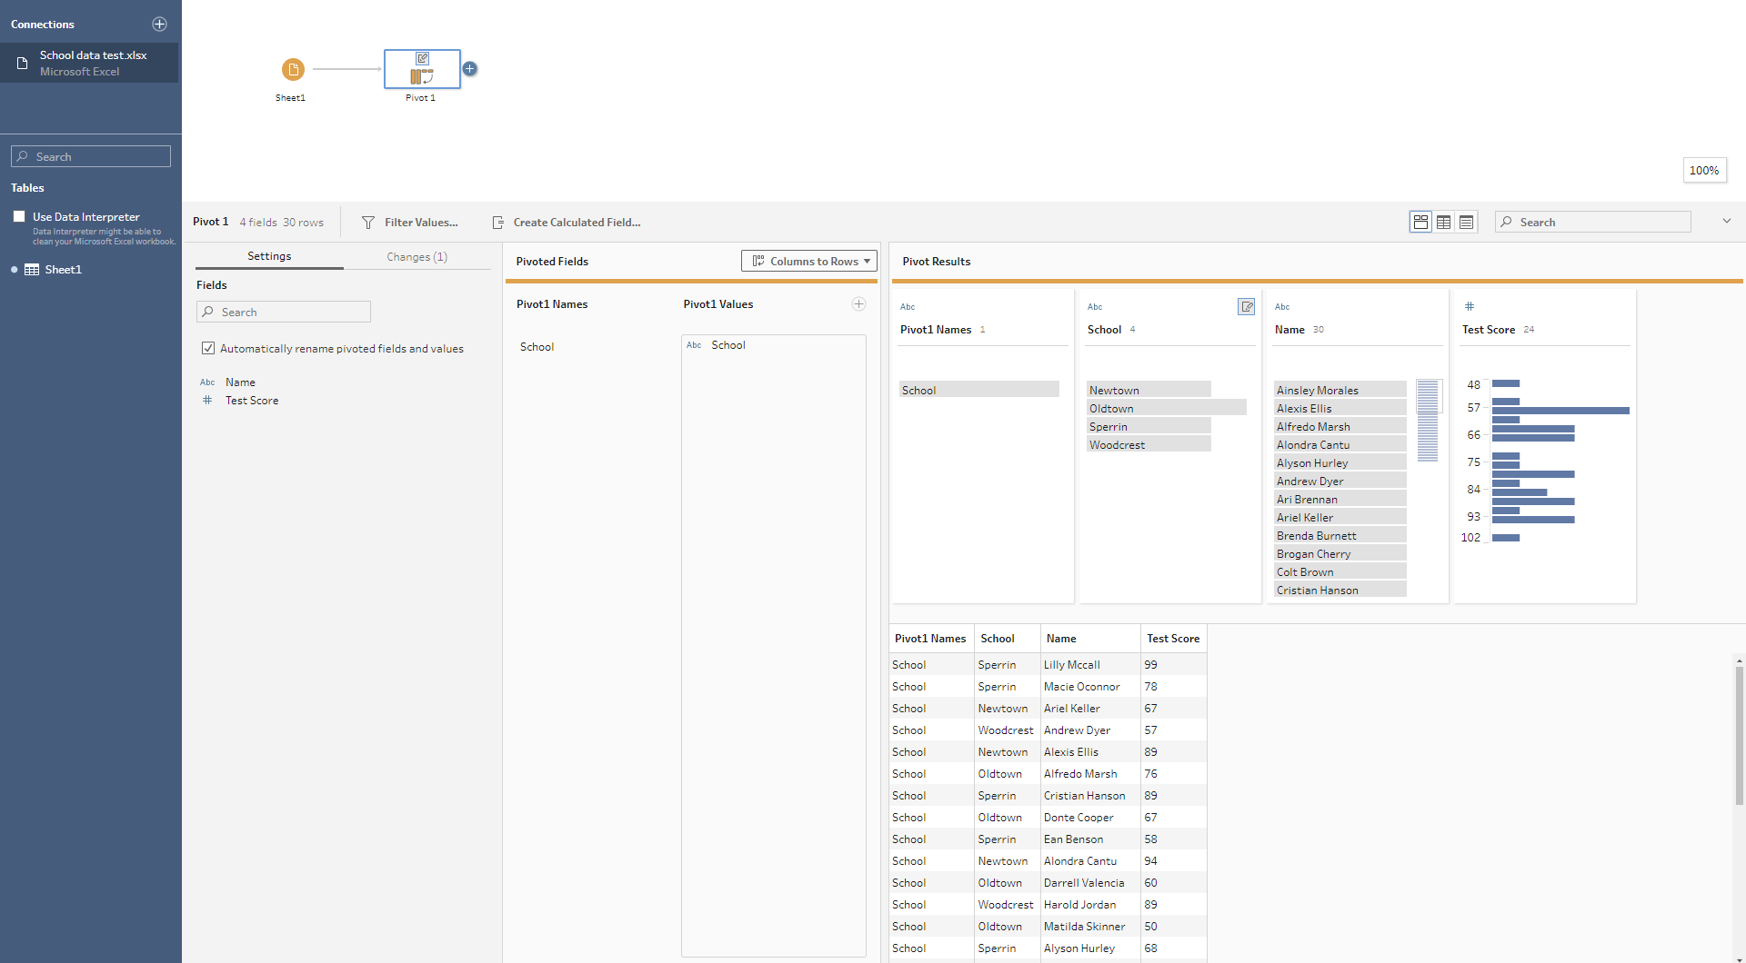
Task: Enable the Use Data Interpreter checkbox
Action: point(19,216)
